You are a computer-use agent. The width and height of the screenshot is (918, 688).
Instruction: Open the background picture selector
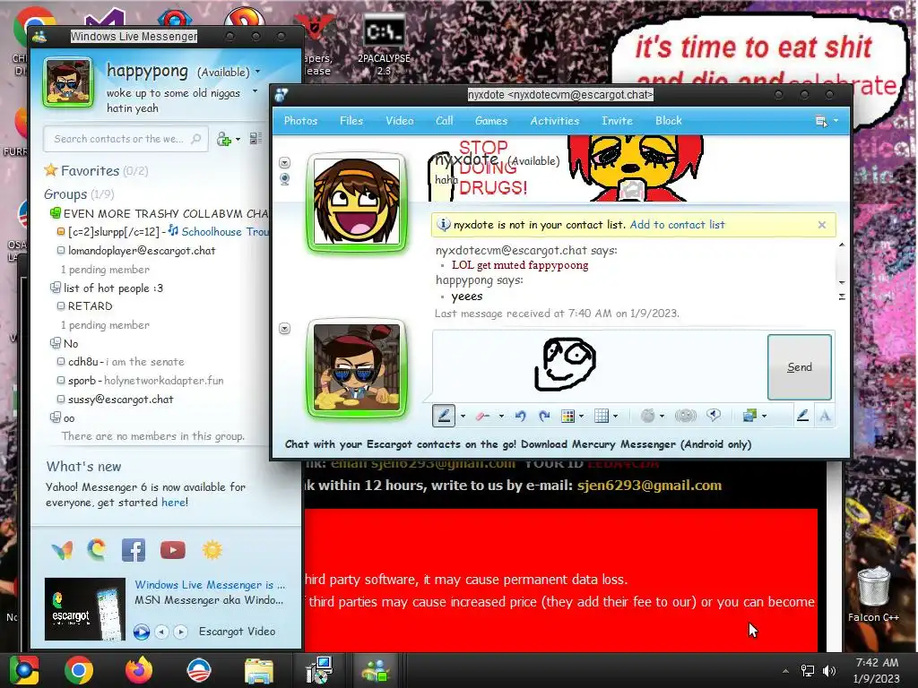[x=749, y=416]
